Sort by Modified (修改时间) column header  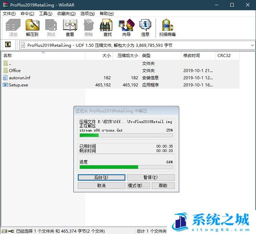[198, 55]
